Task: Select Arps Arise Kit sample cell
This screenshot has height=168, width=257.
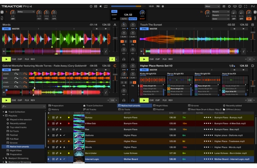Action: (x=234, y=91)
